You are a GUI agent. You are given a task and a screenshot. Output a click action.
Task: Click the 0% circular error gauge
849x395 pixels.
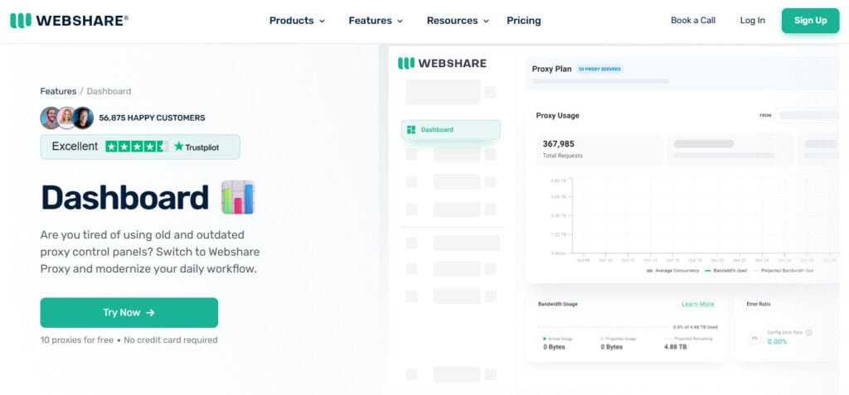[754, 338]
